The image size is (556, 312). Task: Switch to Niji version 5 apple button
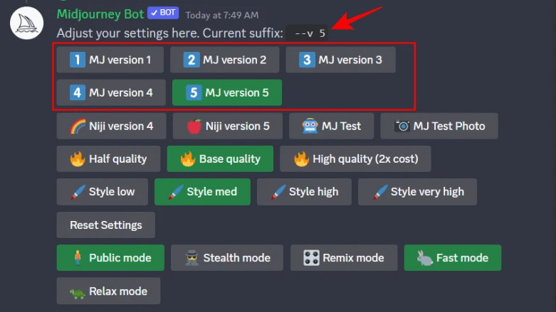pyautogui.click(x=228, y=126)
